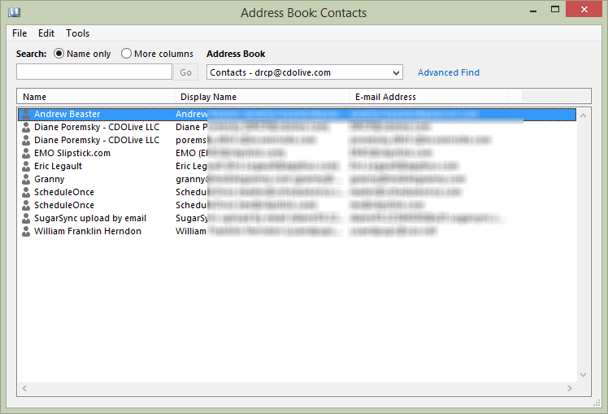608x414 pixels.
Task: Sort by the Display Name column header
Action: point(263,97)
